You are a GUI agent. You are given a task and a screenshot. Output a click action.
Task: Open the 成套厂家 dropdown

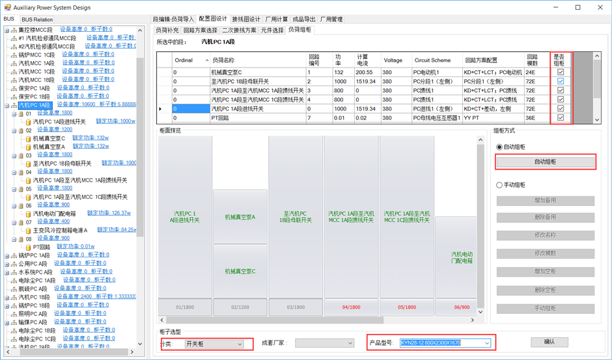pos(325,343)
